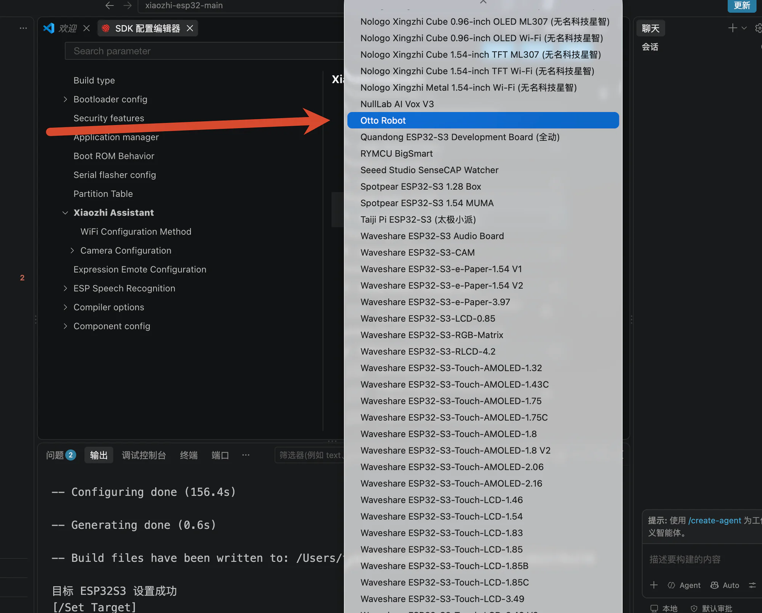
Task: Open Expression Emote Configuration item
Action: [139, 269]
